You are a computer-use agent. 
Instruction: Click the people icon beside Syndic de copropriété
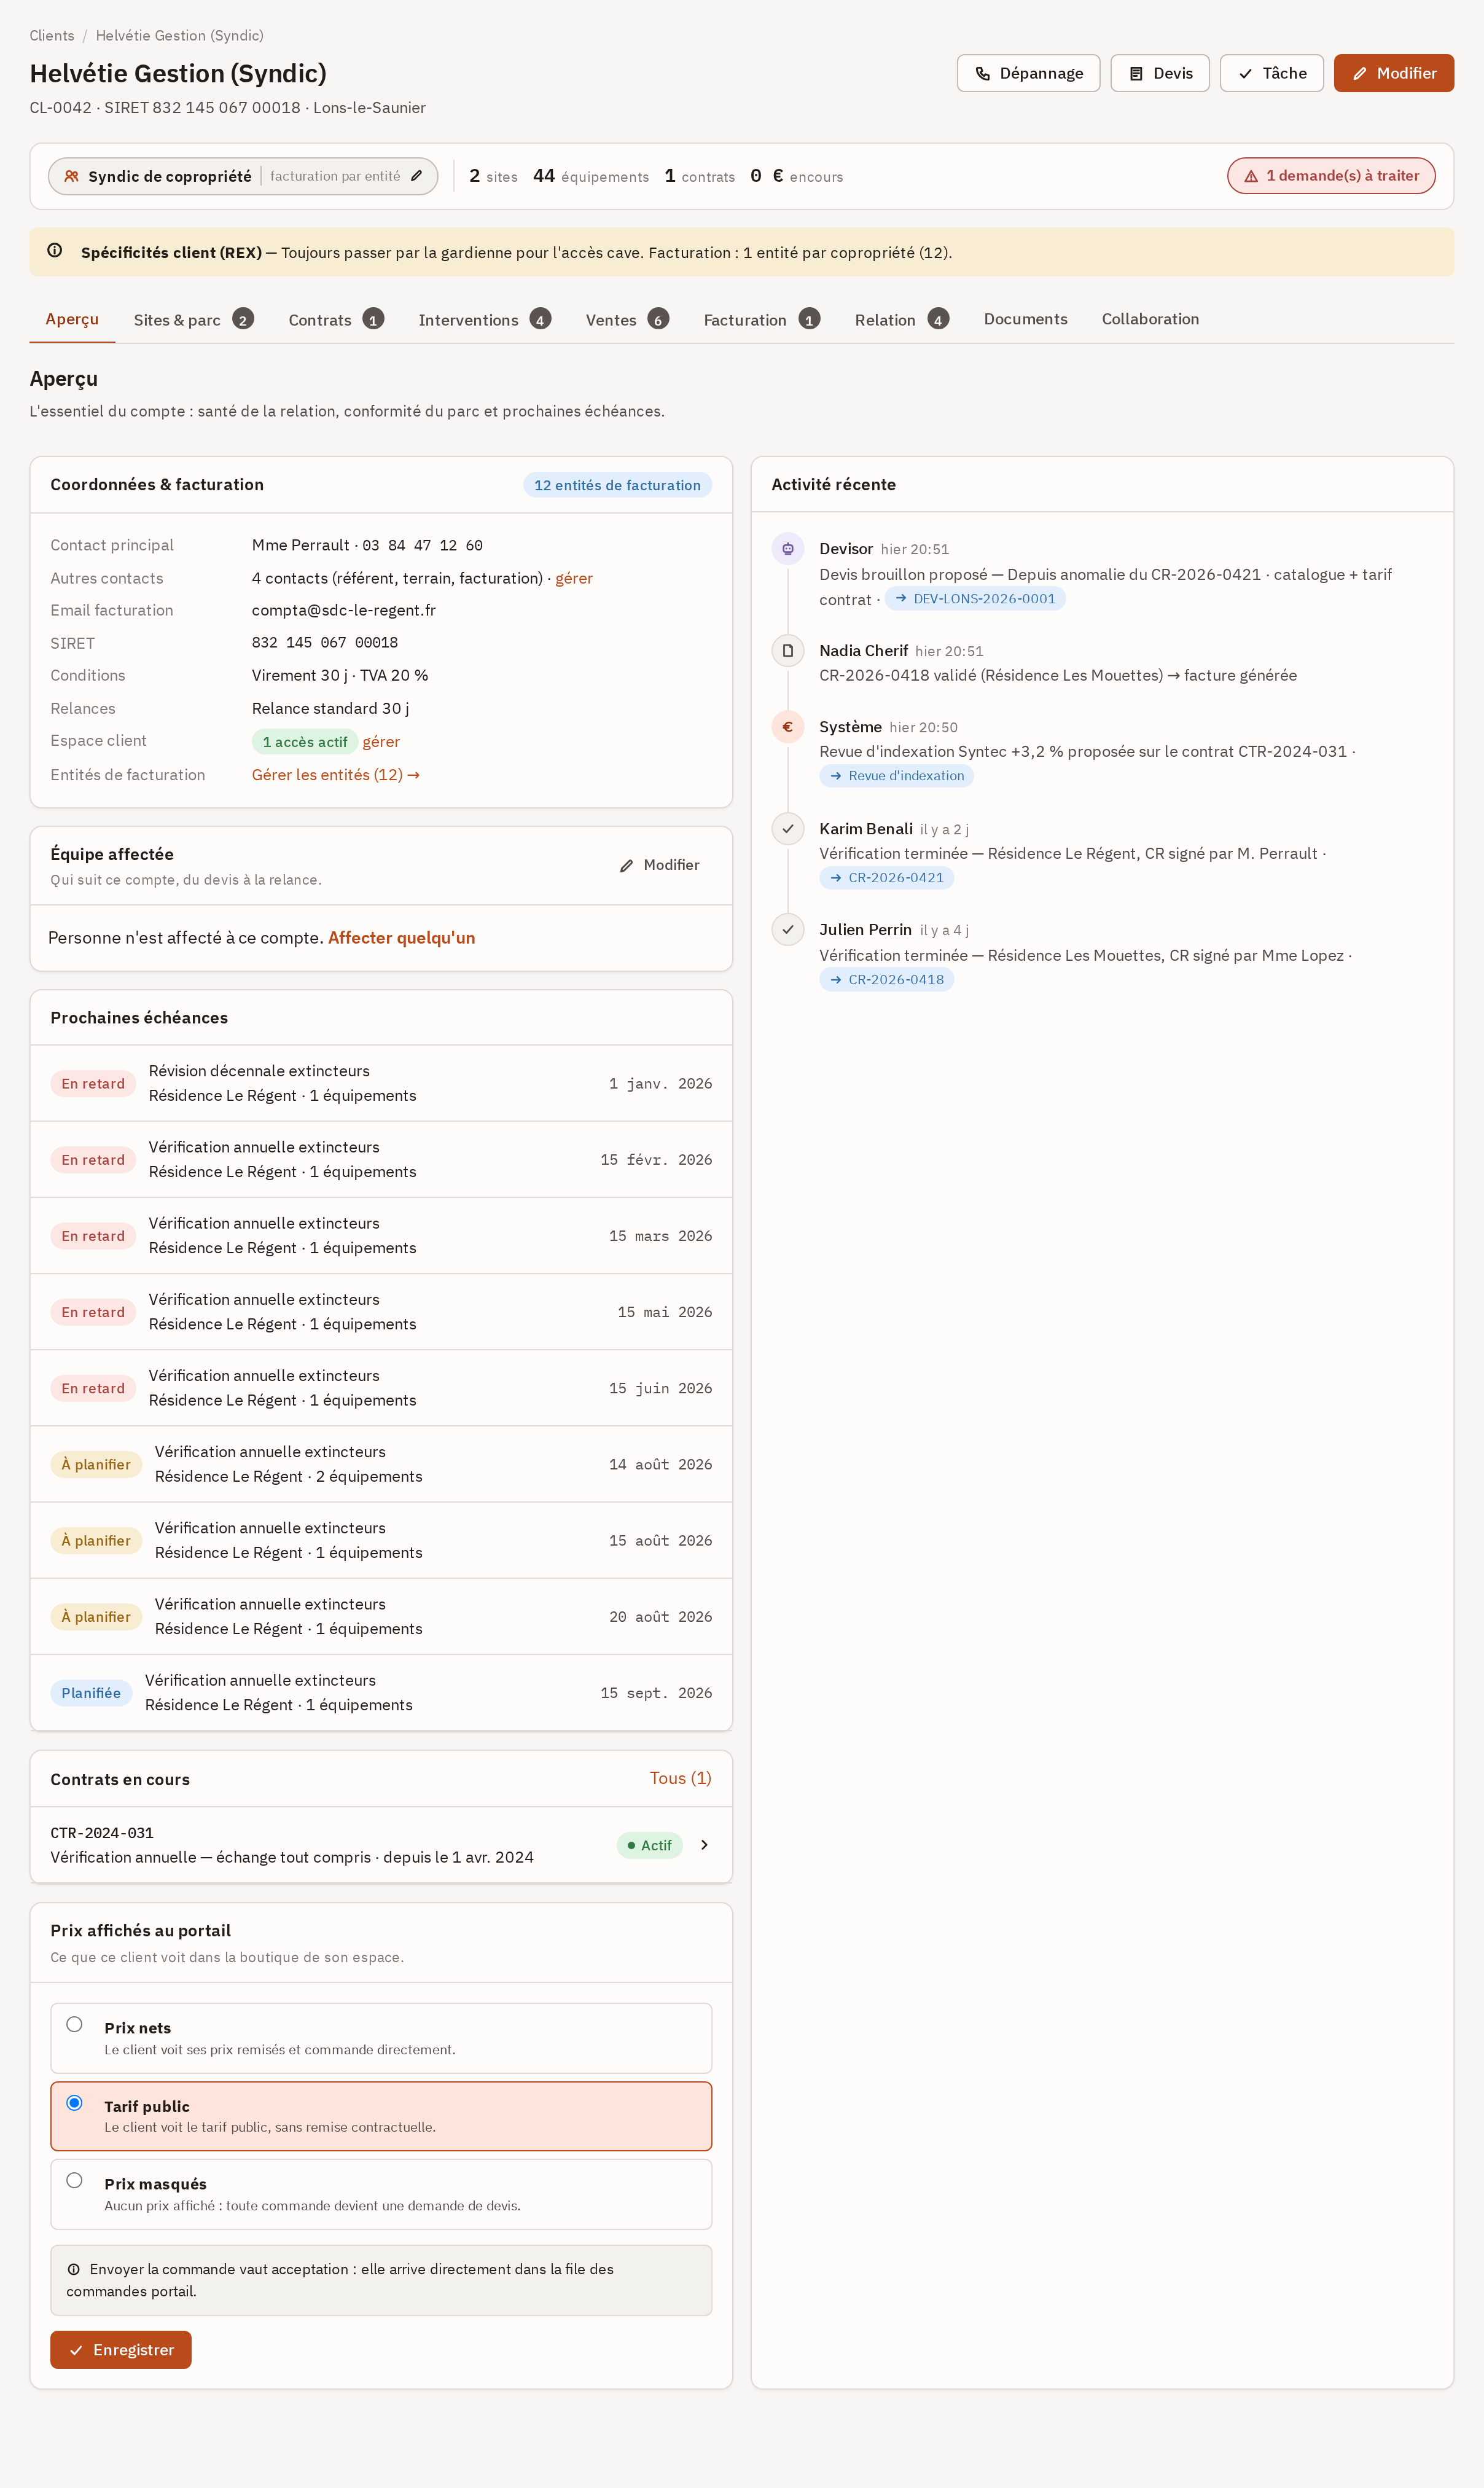click(x=71, y=176)
